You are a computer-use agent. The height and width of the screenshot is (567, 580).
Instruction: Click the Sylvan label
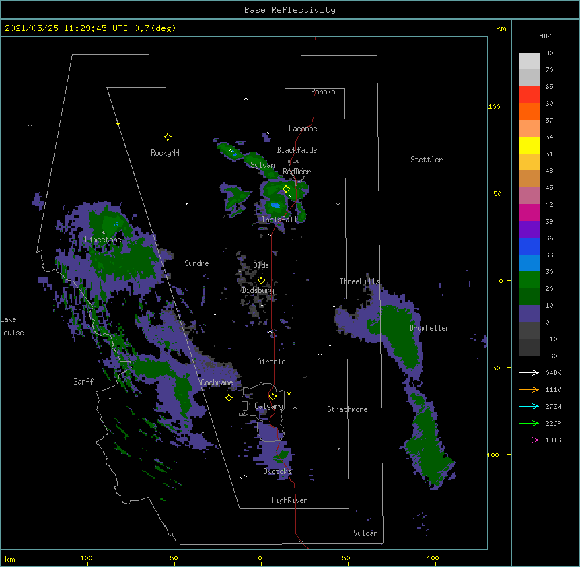tap(262, 165)
